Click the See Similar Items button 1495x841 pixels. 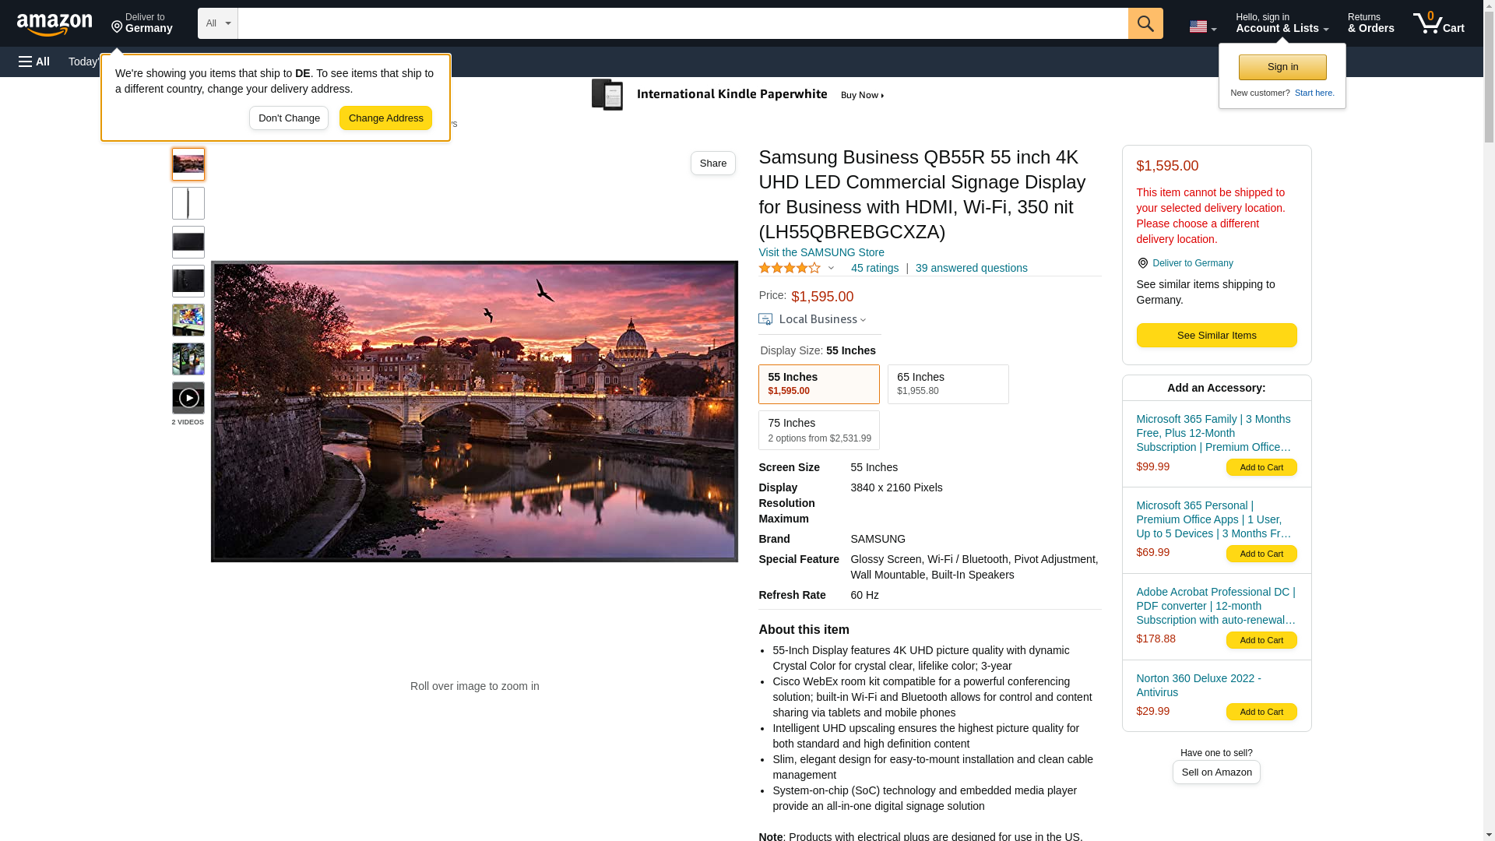[1216, 336]
